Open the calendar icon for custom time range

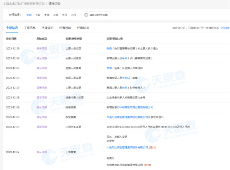pos(86,15)
